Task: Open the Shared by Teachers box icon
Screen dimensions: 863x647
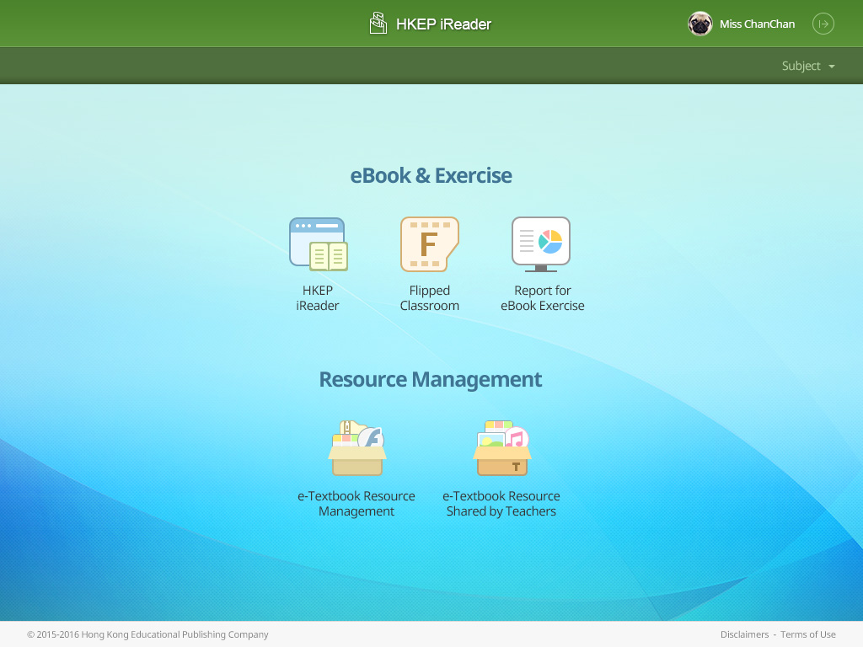Action: (501, 449)
